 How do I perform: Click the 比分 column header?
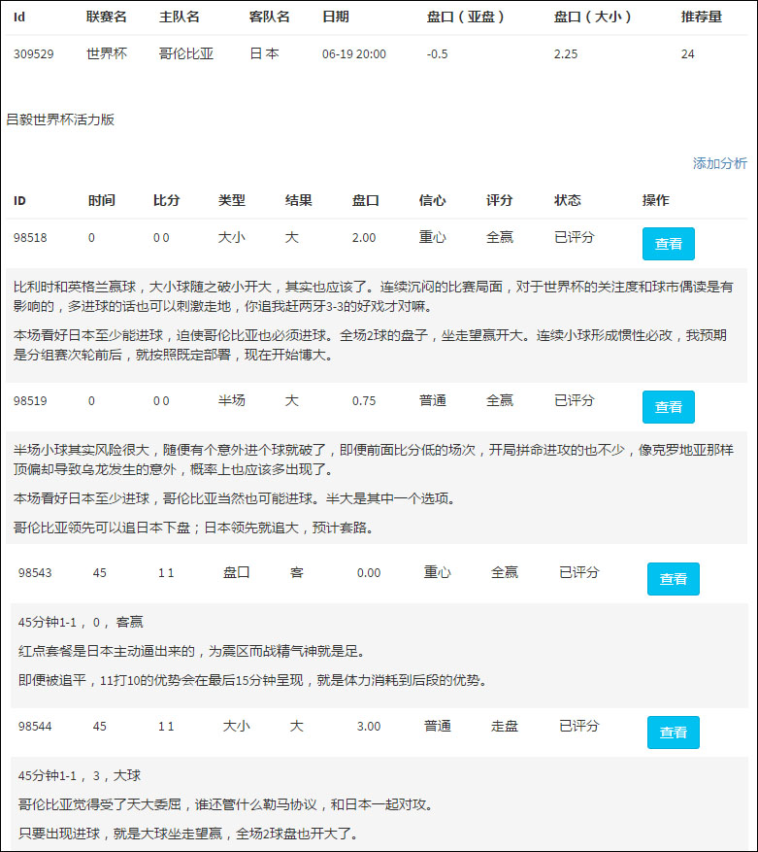pos(166,200)
